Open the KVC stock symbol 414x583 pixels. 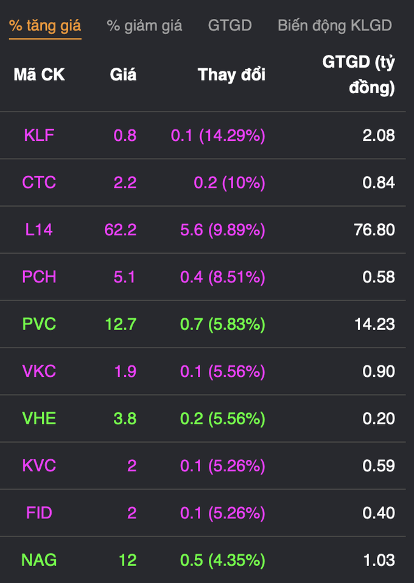pos(39,466)
